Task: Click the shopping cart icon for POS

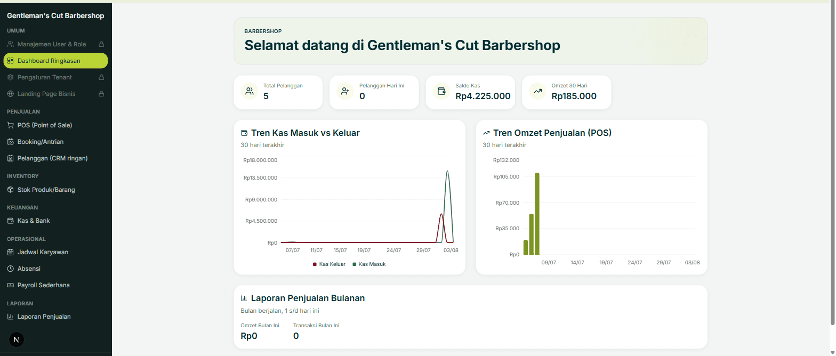Action: pyautogui.click(x=11, y=125)
